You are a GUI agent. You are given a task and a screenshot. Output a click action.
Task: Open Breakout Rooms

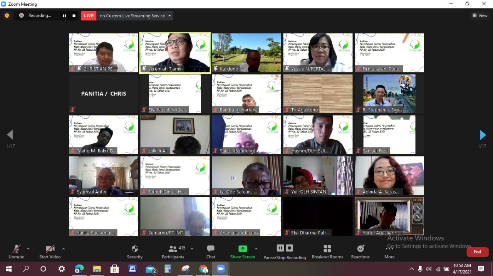pyautogui.click(x=327, y=251)
